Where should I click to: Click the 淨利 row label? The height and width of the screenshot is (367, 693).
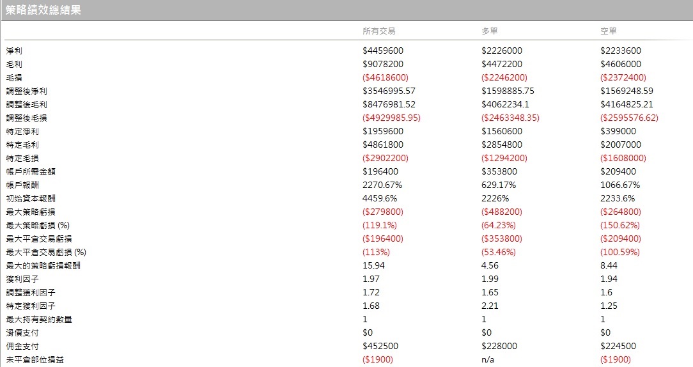(14, 51)
